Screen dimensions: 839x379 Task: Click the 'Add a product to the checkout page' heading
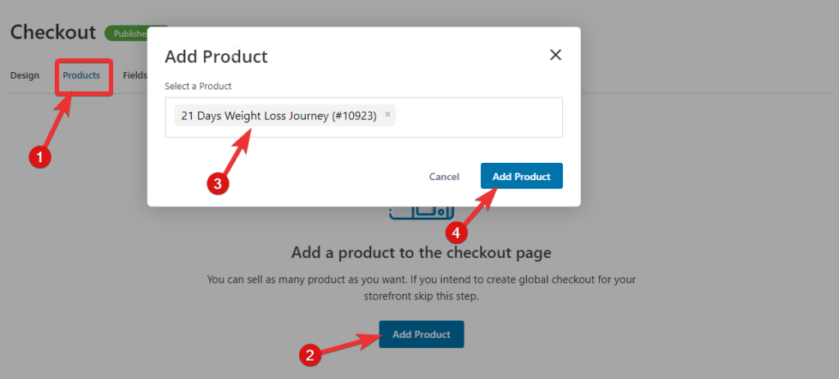421,252
